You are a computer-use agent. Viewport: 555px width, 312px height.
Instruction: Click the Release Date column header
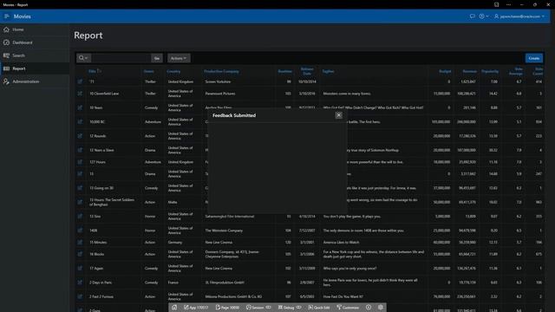coord(307,71)
